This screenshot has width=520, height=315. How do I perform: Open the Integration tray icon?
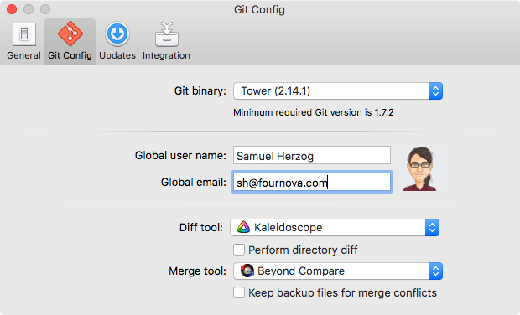click(x=166, y=34)
